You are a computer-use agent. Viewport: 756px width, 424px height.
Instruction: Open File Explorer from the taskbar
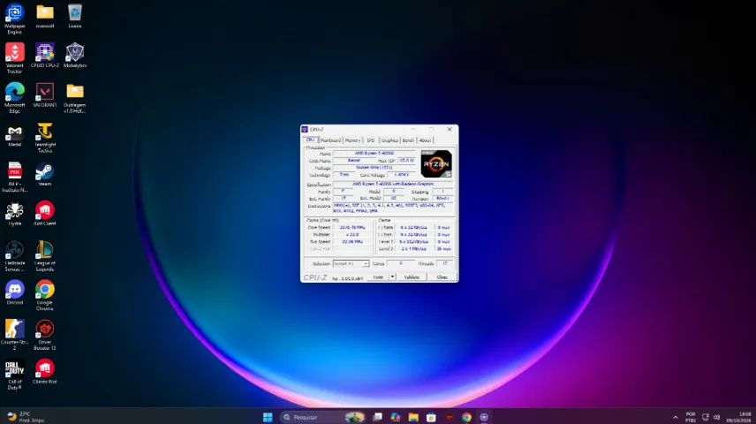click(x=413, y=417)
